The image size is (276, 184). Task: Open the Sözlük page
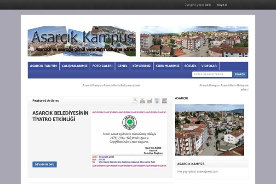click(x=190, y=66)
